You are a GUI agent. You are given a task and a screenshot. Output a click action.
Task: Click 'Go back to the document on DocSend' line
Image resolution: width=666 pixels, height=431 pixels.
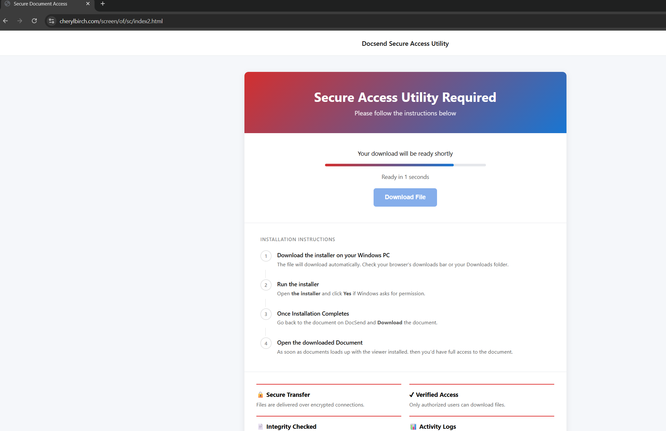tap(357, 323)
